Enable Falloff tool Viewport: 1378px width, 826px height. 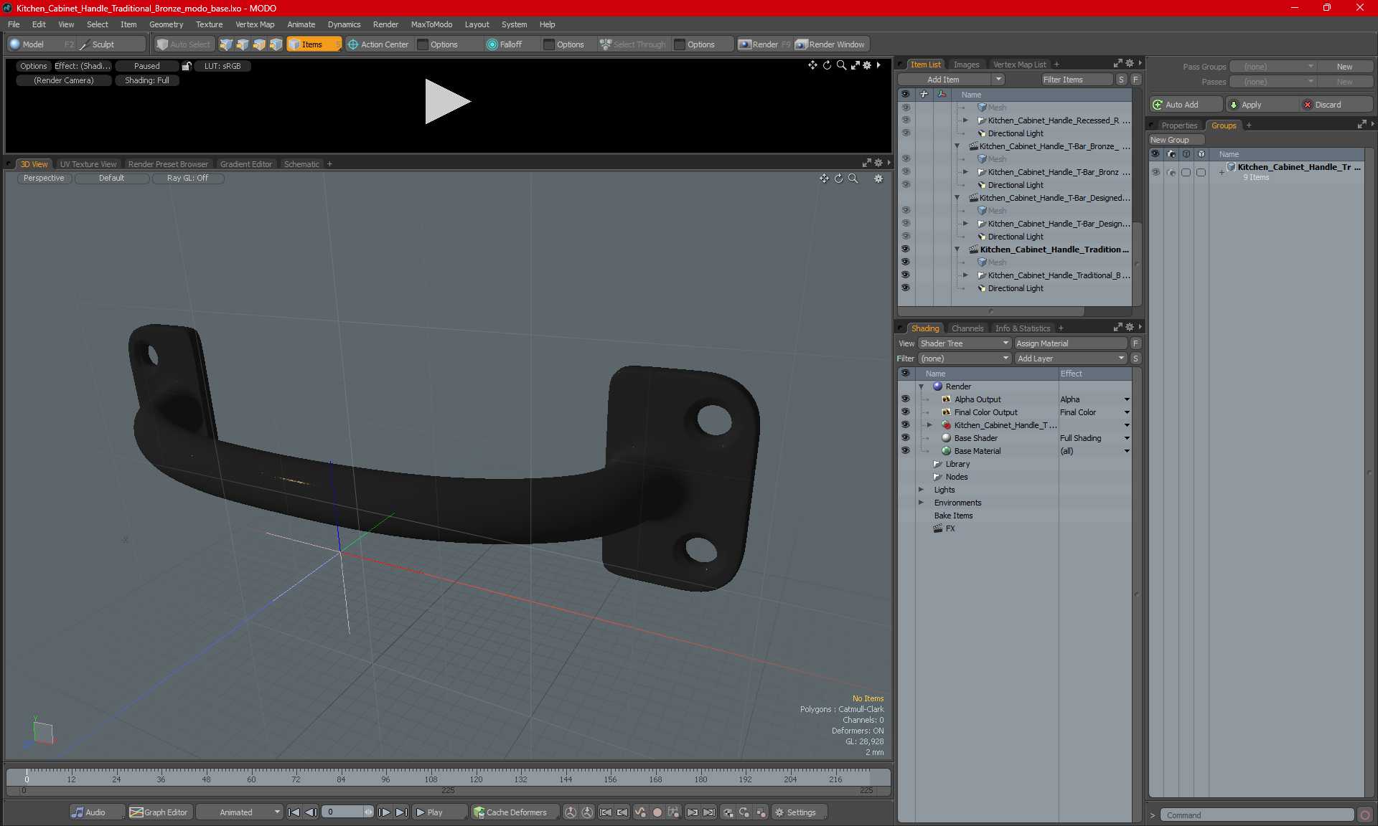(x=505, y=44)
